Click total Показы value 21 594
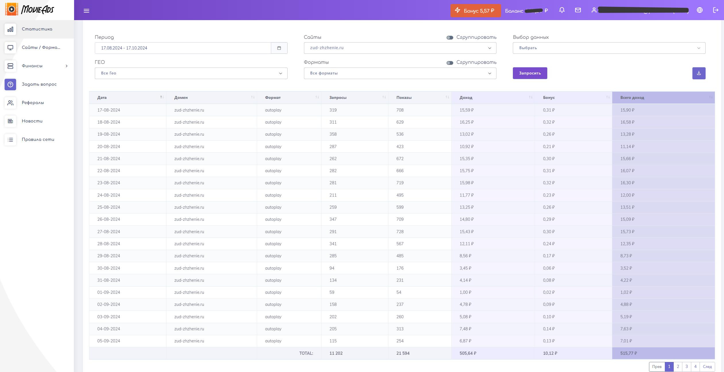The width and height of the screenshot is (724, 372). pos(403,353)
